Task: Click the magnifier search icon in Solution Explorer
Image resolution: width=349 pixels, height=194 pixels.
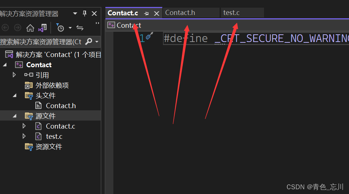Action: click(89, 42)
